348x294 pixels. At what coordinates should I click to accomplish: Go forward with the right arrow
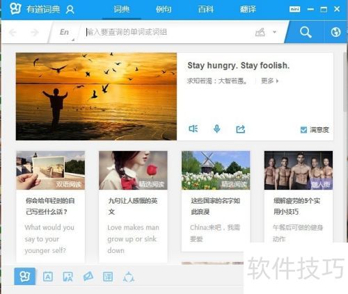(35, 32)
